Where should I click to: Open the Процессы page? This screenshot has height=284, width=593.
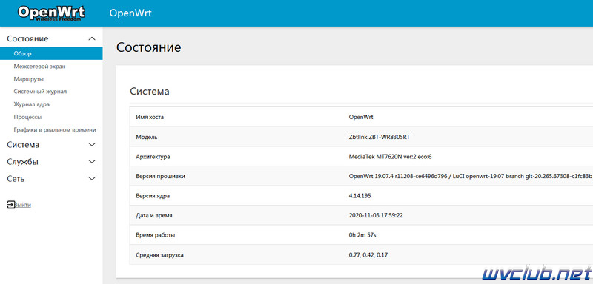click(27, 118)
